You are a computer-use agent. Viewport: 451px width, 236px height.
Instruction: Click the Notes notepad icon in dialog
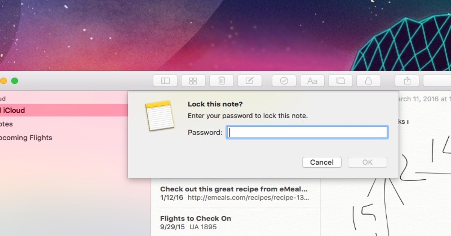[x=160, y=115]
